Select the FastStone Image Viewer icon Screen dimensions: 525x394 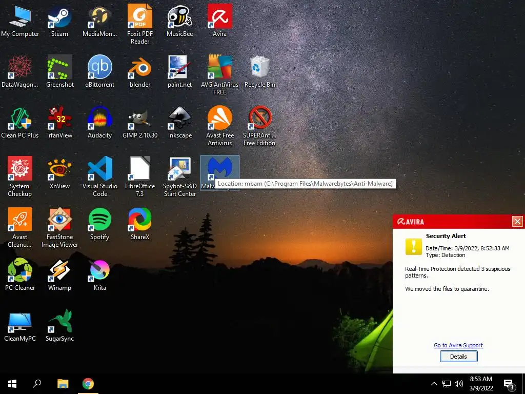(59, 228)
